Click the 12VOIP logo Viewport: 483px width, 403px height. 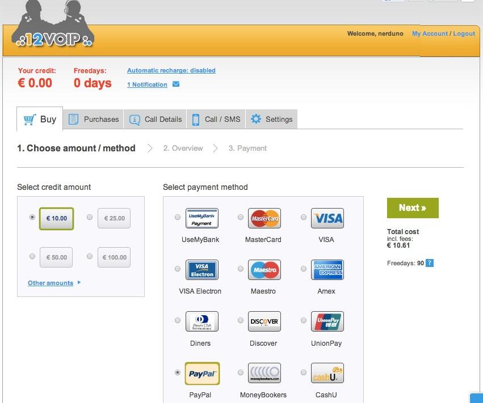click(53, 24)
